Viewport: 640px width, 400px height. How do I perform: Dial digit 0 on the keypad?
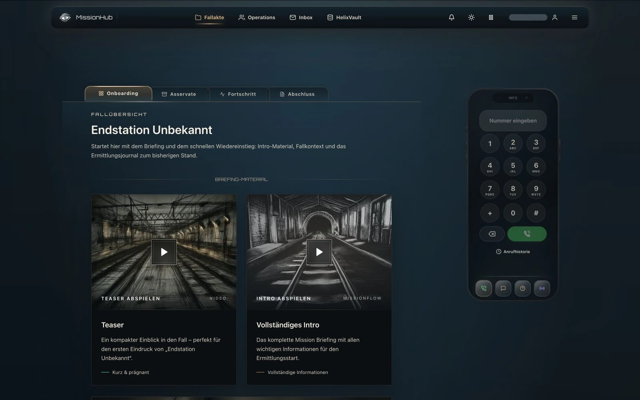tap(513, 213)
